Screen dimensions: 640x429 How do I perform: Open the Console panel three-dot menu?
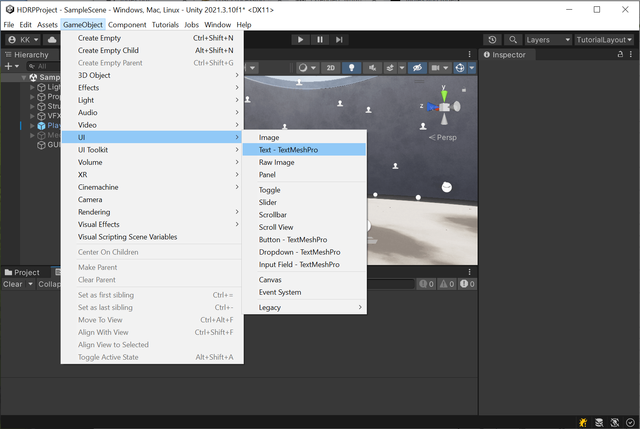(470, 272)
